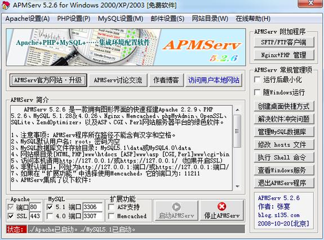Click the APMServ讨论交流 button
The height and width of the screenshot is (240, 324).
coord(118,80)
